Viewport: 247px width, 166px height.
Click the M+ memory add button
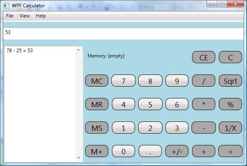coord(97,151)
